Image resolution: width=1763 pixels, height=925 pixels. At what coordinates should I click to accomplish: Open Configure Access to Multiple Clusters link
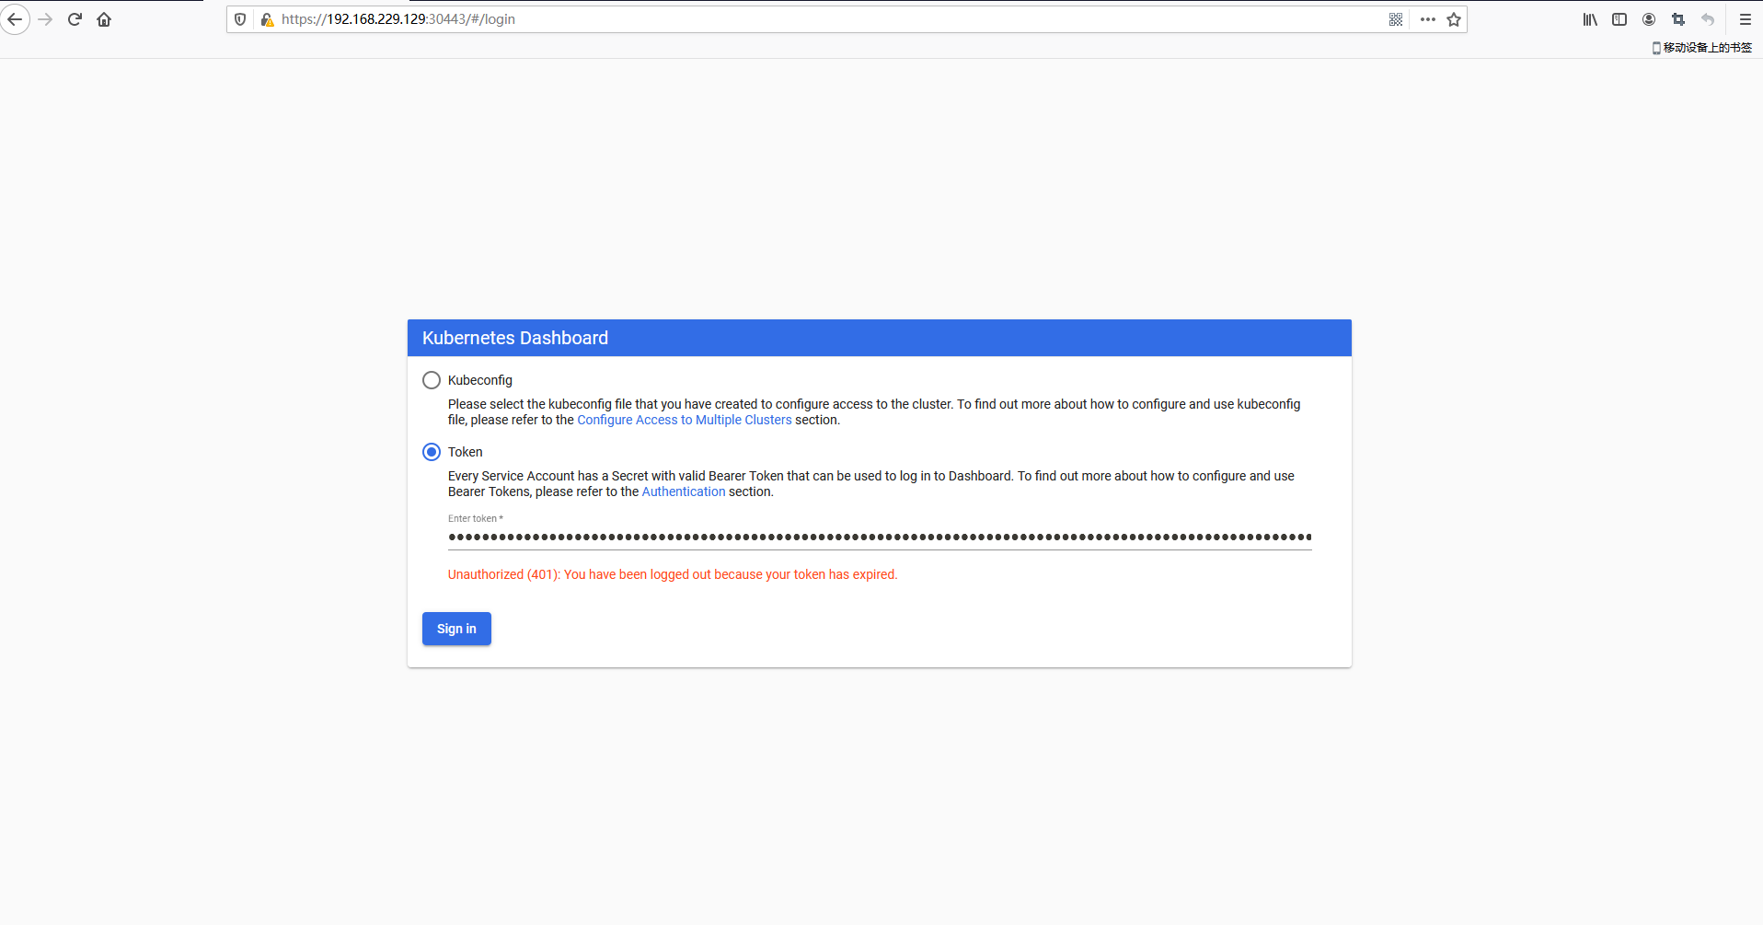click(x=684, y=420)
